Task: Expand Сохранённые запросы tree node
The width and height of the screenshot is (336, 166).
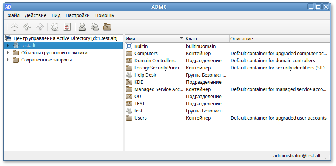Action: [8, 60]
